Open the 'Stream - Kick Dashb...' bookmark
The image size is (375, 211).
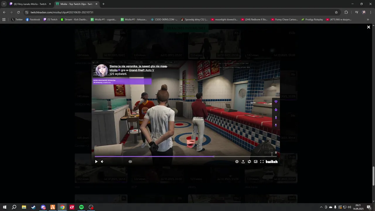(74, 20)
